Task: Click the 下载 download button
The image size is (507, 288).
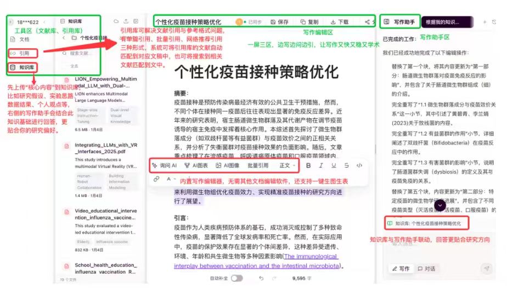Action: coord(339,22)
